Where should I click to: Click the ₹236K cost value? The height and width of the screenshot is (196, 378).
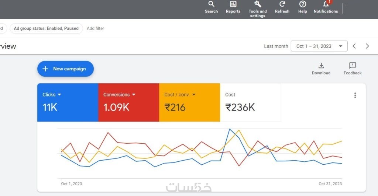coord(240,107)
